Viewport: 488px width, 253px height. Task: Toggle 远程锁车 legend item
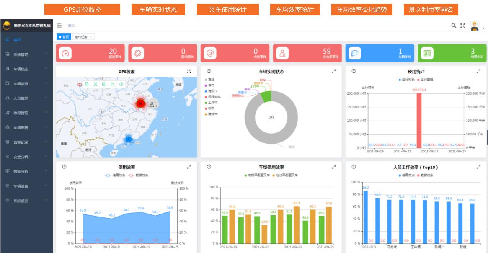coord(212,97)
